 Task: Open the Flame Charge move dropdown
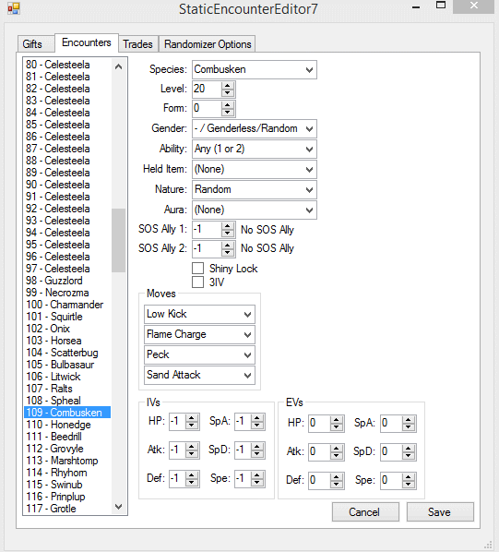199,334
